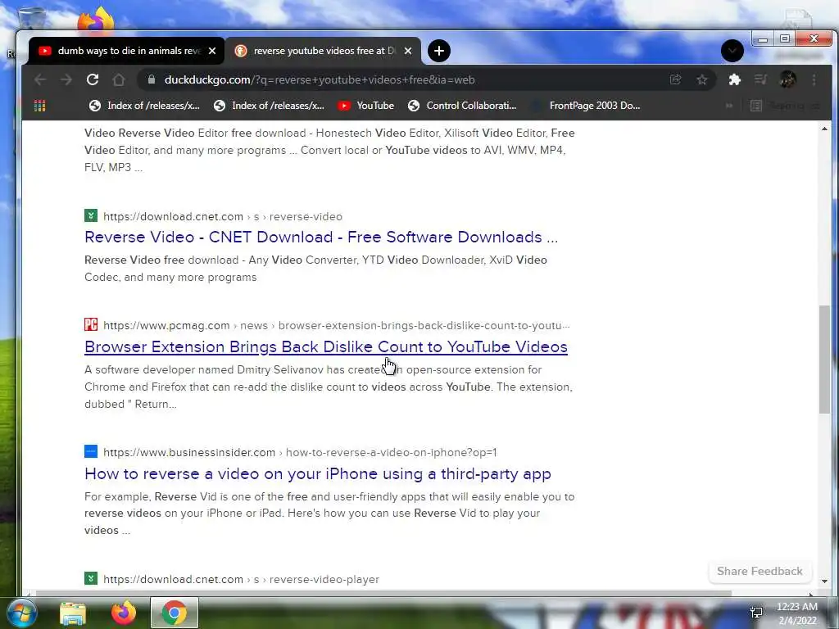The image size is (839, 629).
Task: Click the scrollbar down arrow
Action: tap(824, 581)
